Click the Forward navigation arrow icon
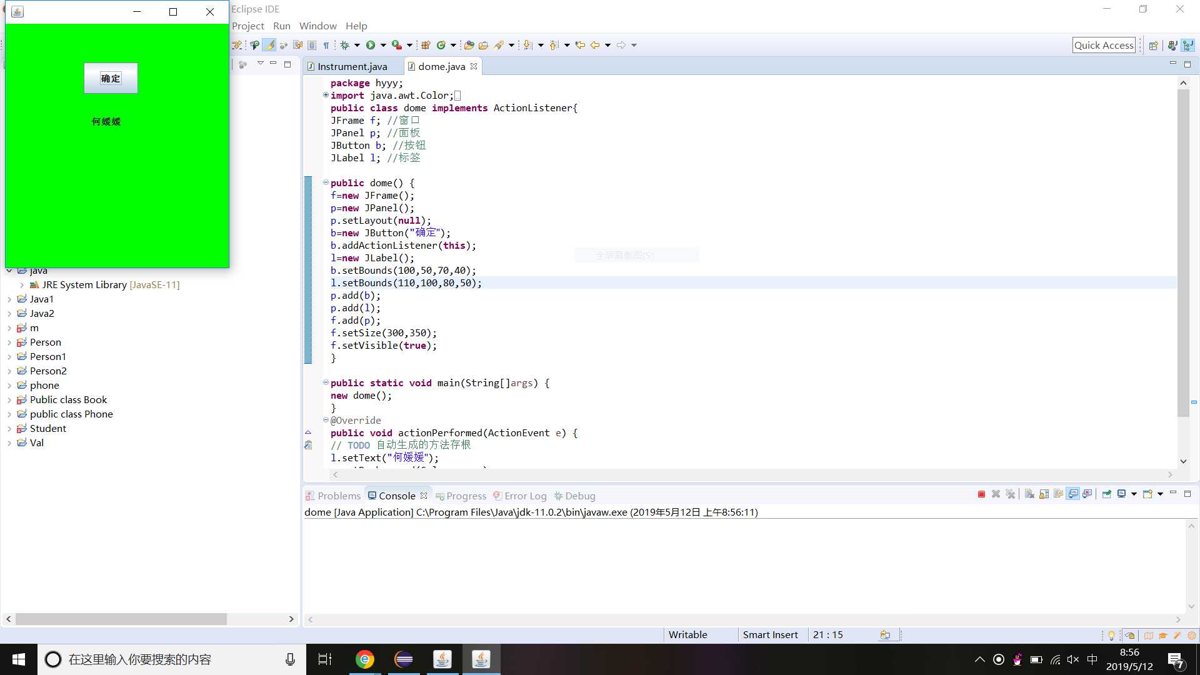The height and width of the screenshot is (675, 1200). coord(621,45)
